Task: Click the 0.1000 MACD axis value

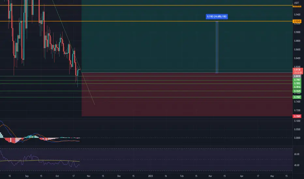Action: [x=297, y=121]
